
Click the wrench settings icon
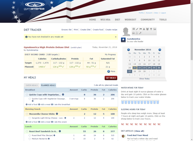tap(140, 33)
